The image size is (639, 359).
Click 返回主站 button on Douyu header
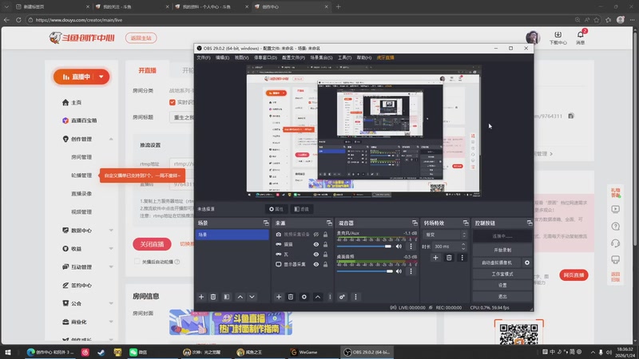(x=141, y=37)
